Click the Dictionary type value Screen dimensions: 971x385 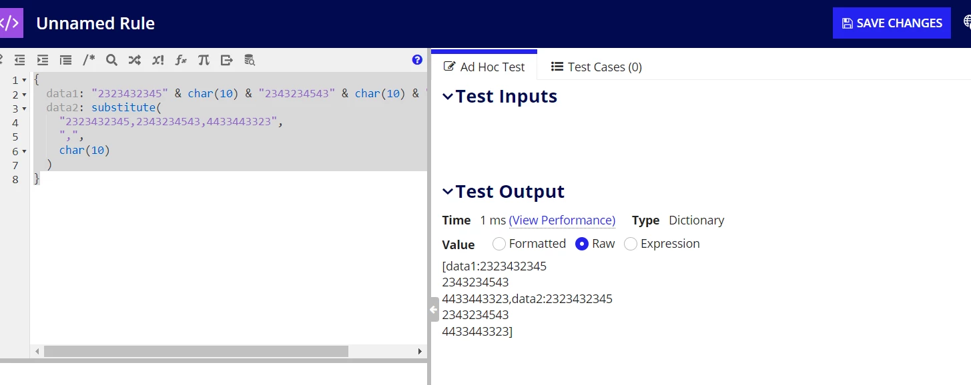click(696, 220)
